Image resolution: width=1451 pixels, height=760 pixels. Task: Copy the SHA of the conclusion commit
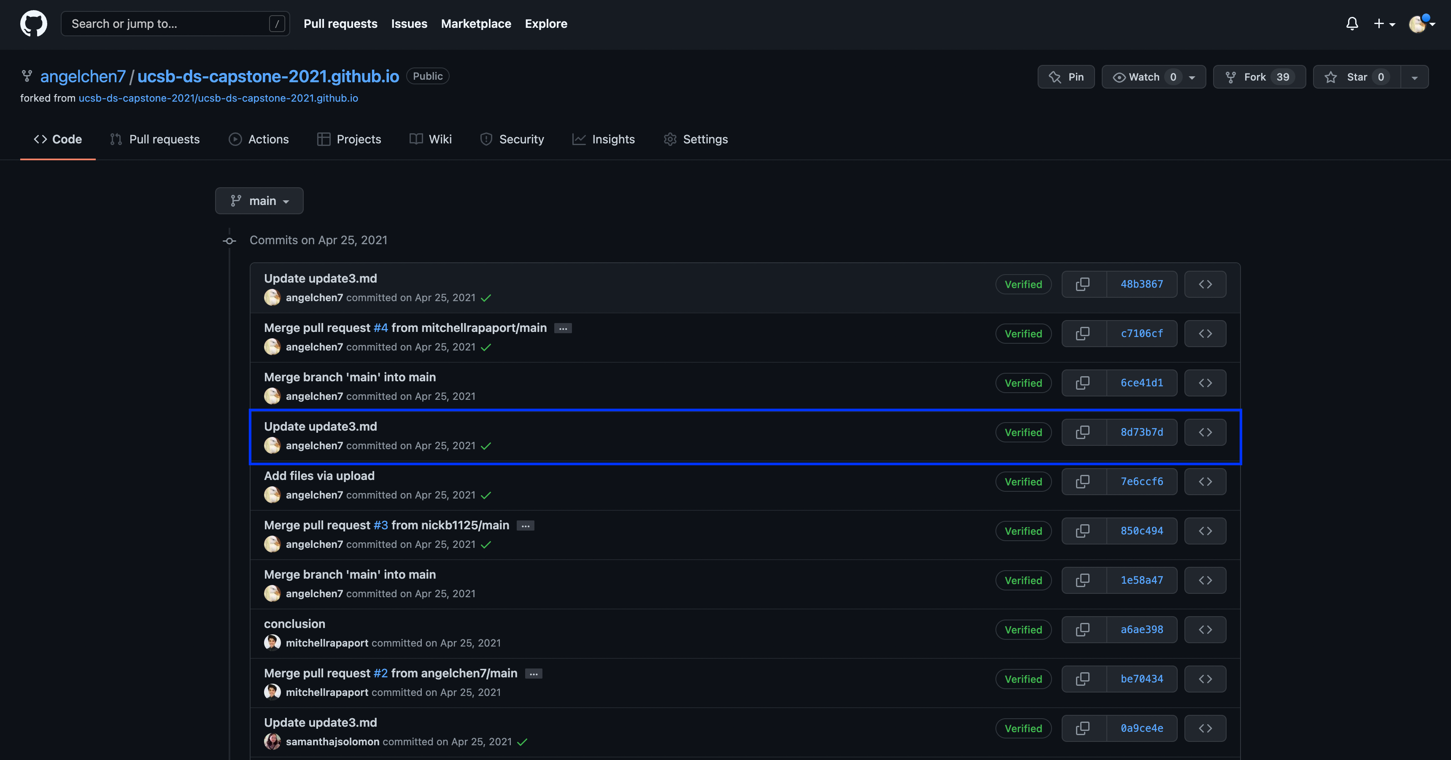click(x=1083, y=629)
